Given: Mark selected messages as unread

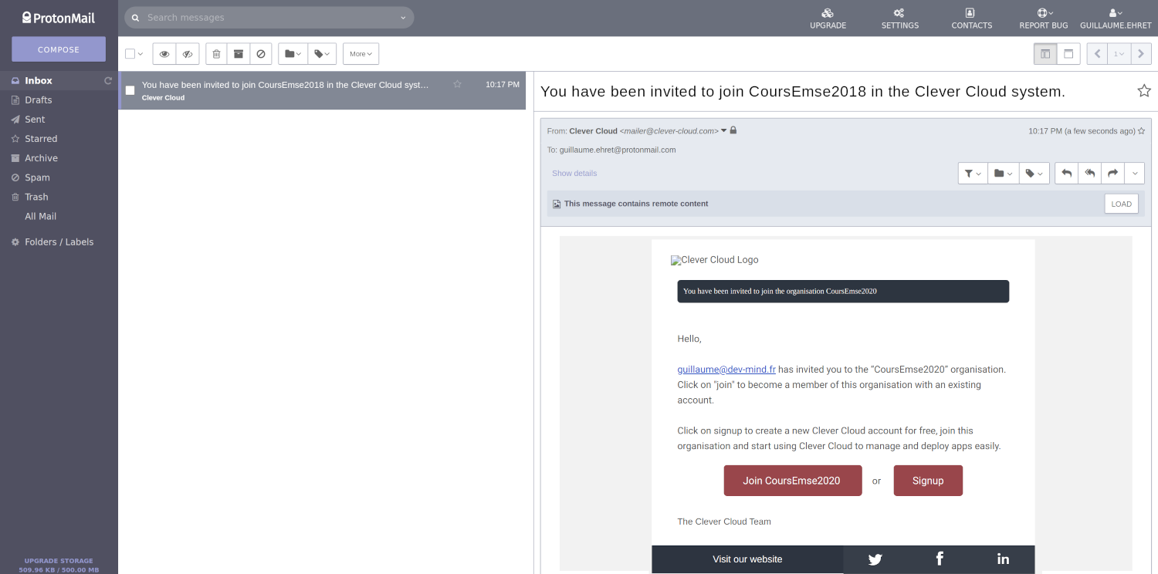Looking at the screenshot, I should pyautogui.click(x=188, y=54).
